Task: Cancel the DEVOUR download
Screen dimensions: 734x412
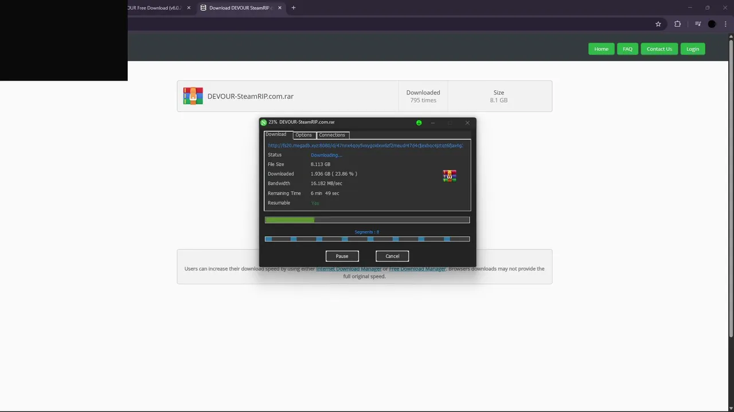Action: [x=392, y=256]
